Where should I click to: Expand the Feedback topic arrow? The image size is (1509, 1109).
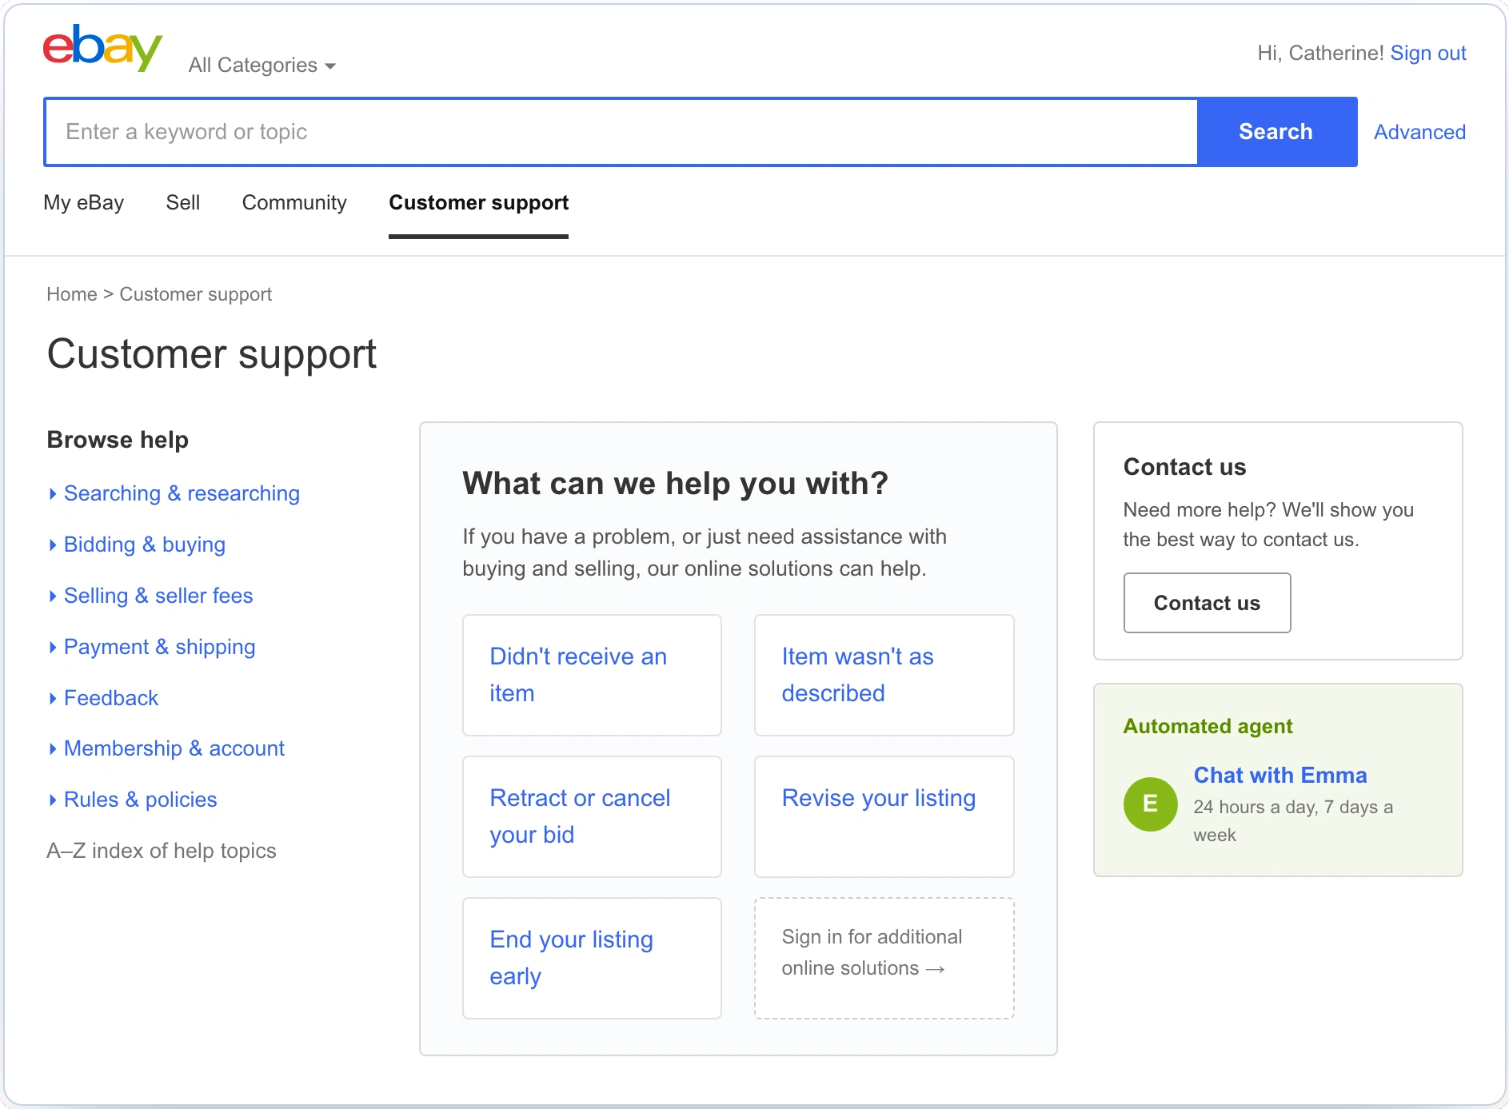pos(53,699)
